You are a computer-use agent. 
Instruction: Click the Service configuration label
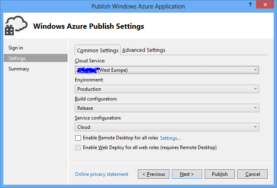coord(98,118)
